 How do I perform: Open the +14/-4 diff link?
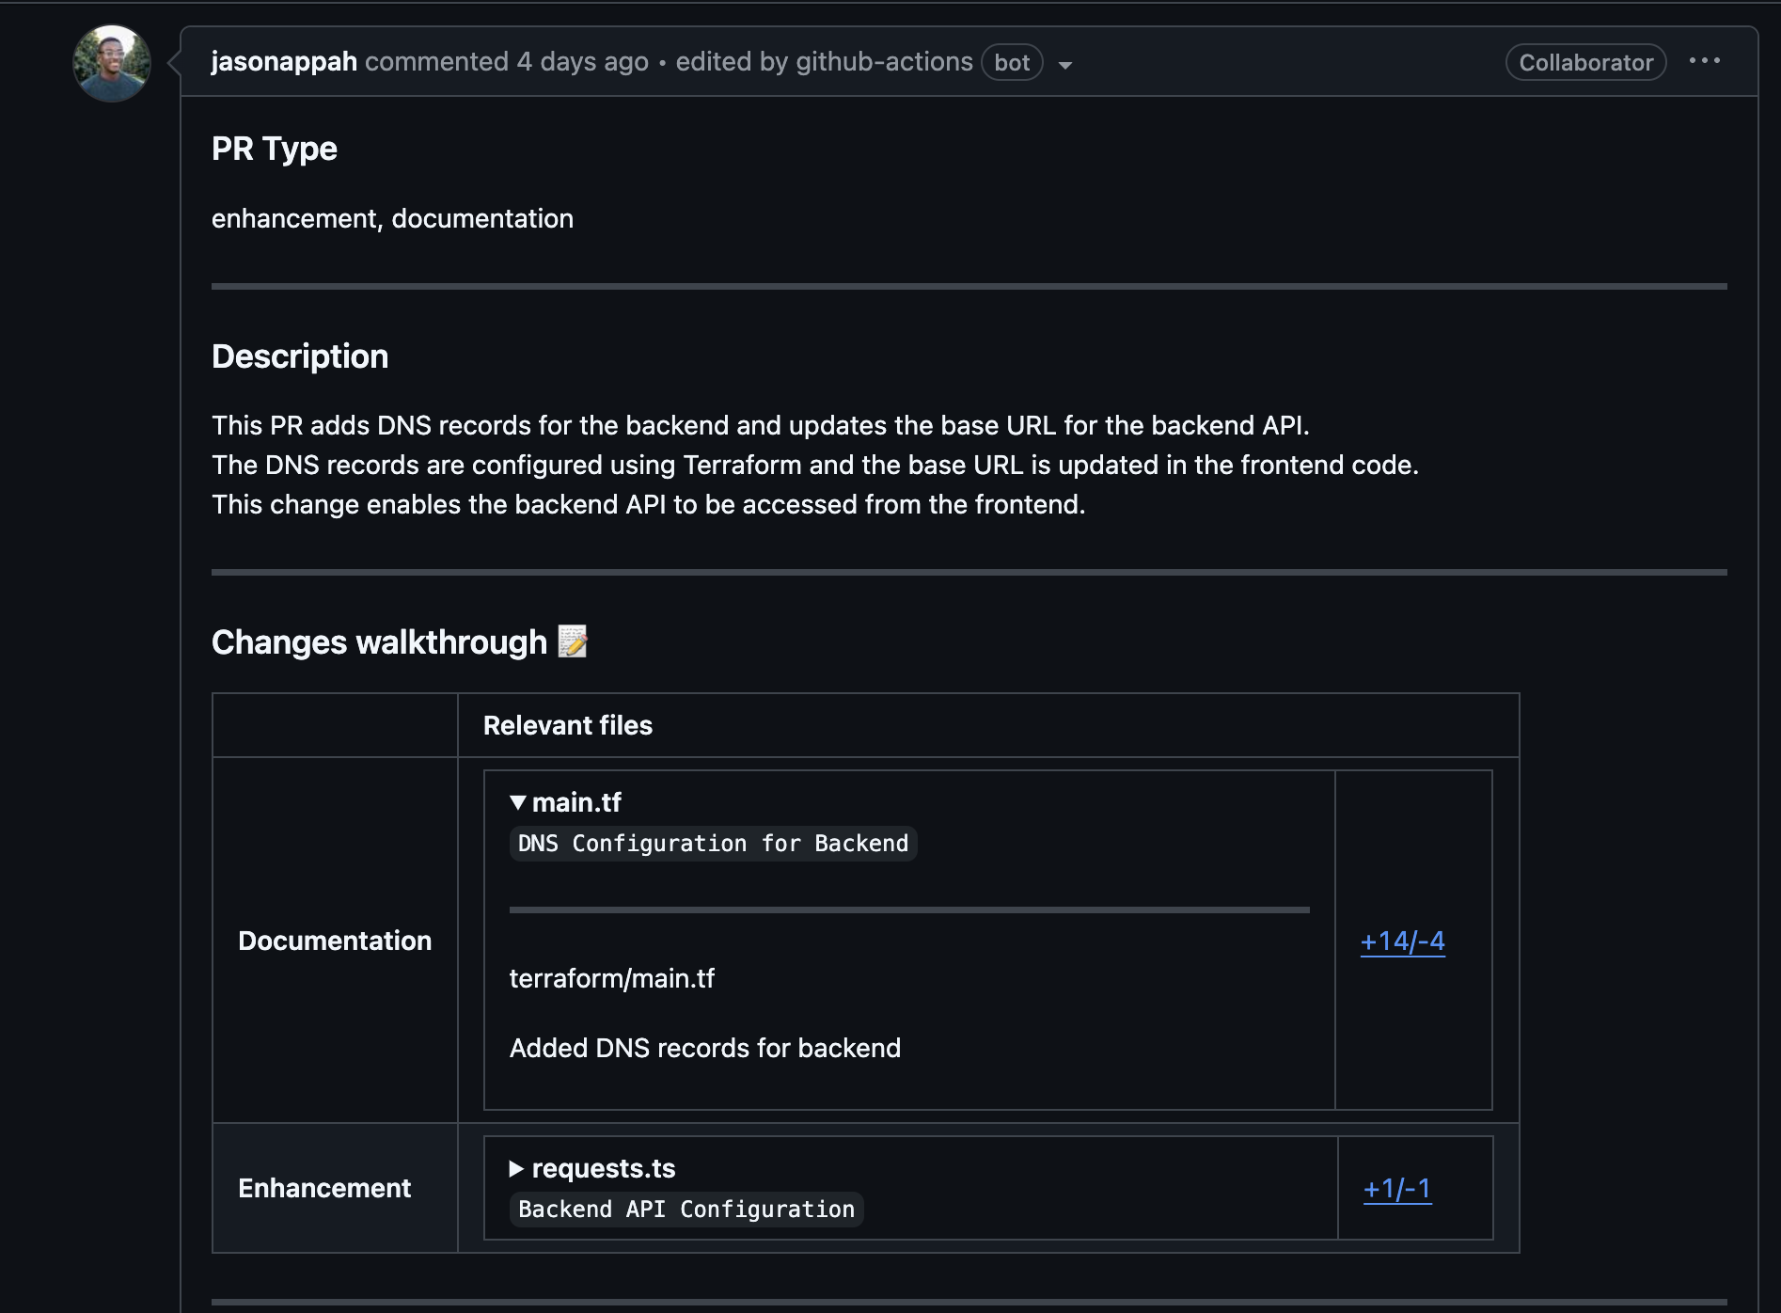tap(1402, 941)
